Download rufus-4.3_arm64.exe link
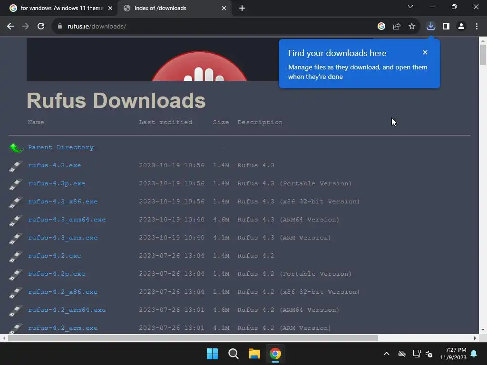Image resolution: width=487 pixels, height=365 pixels. [x=67, y=220]
